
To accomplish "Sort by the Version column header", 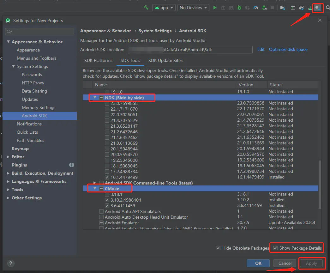I will click(x=251, y=85).
